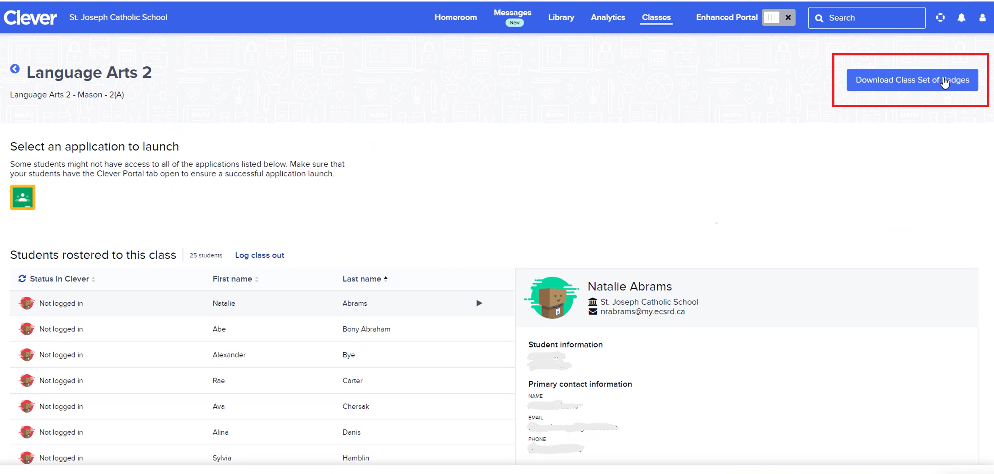
Task: Click St. Joseph Catholic School in header
Action: pos(118,18)
